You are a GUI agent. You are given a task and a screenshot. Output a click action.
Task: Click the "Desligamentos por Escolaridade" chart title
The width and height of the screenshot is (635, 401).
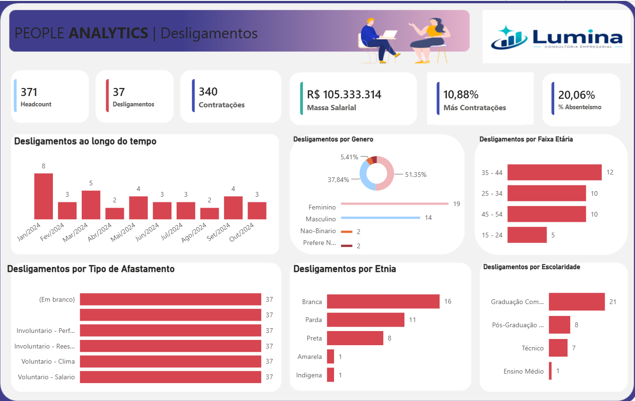click(532, 267)
